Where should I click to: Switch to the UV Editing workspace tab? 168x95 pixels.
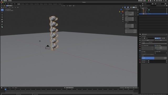[31, 4]
